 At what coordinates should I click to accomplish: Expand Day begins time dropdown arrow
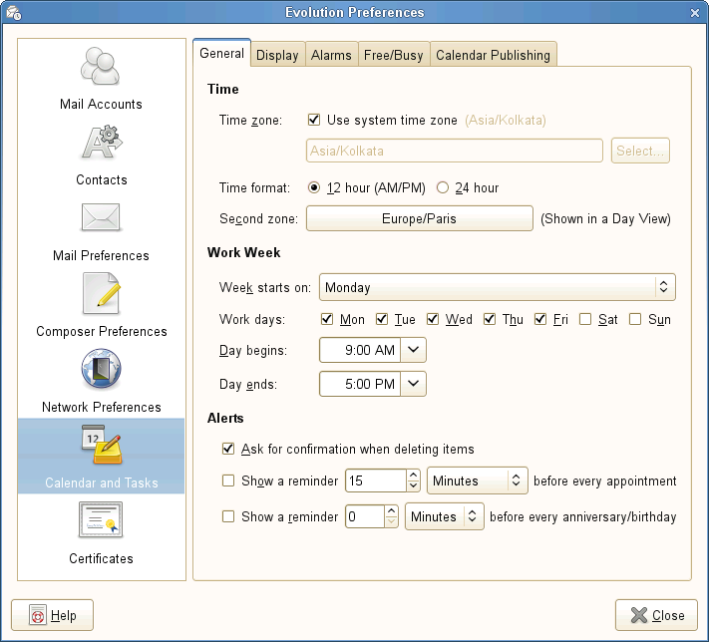coord(413,350)
